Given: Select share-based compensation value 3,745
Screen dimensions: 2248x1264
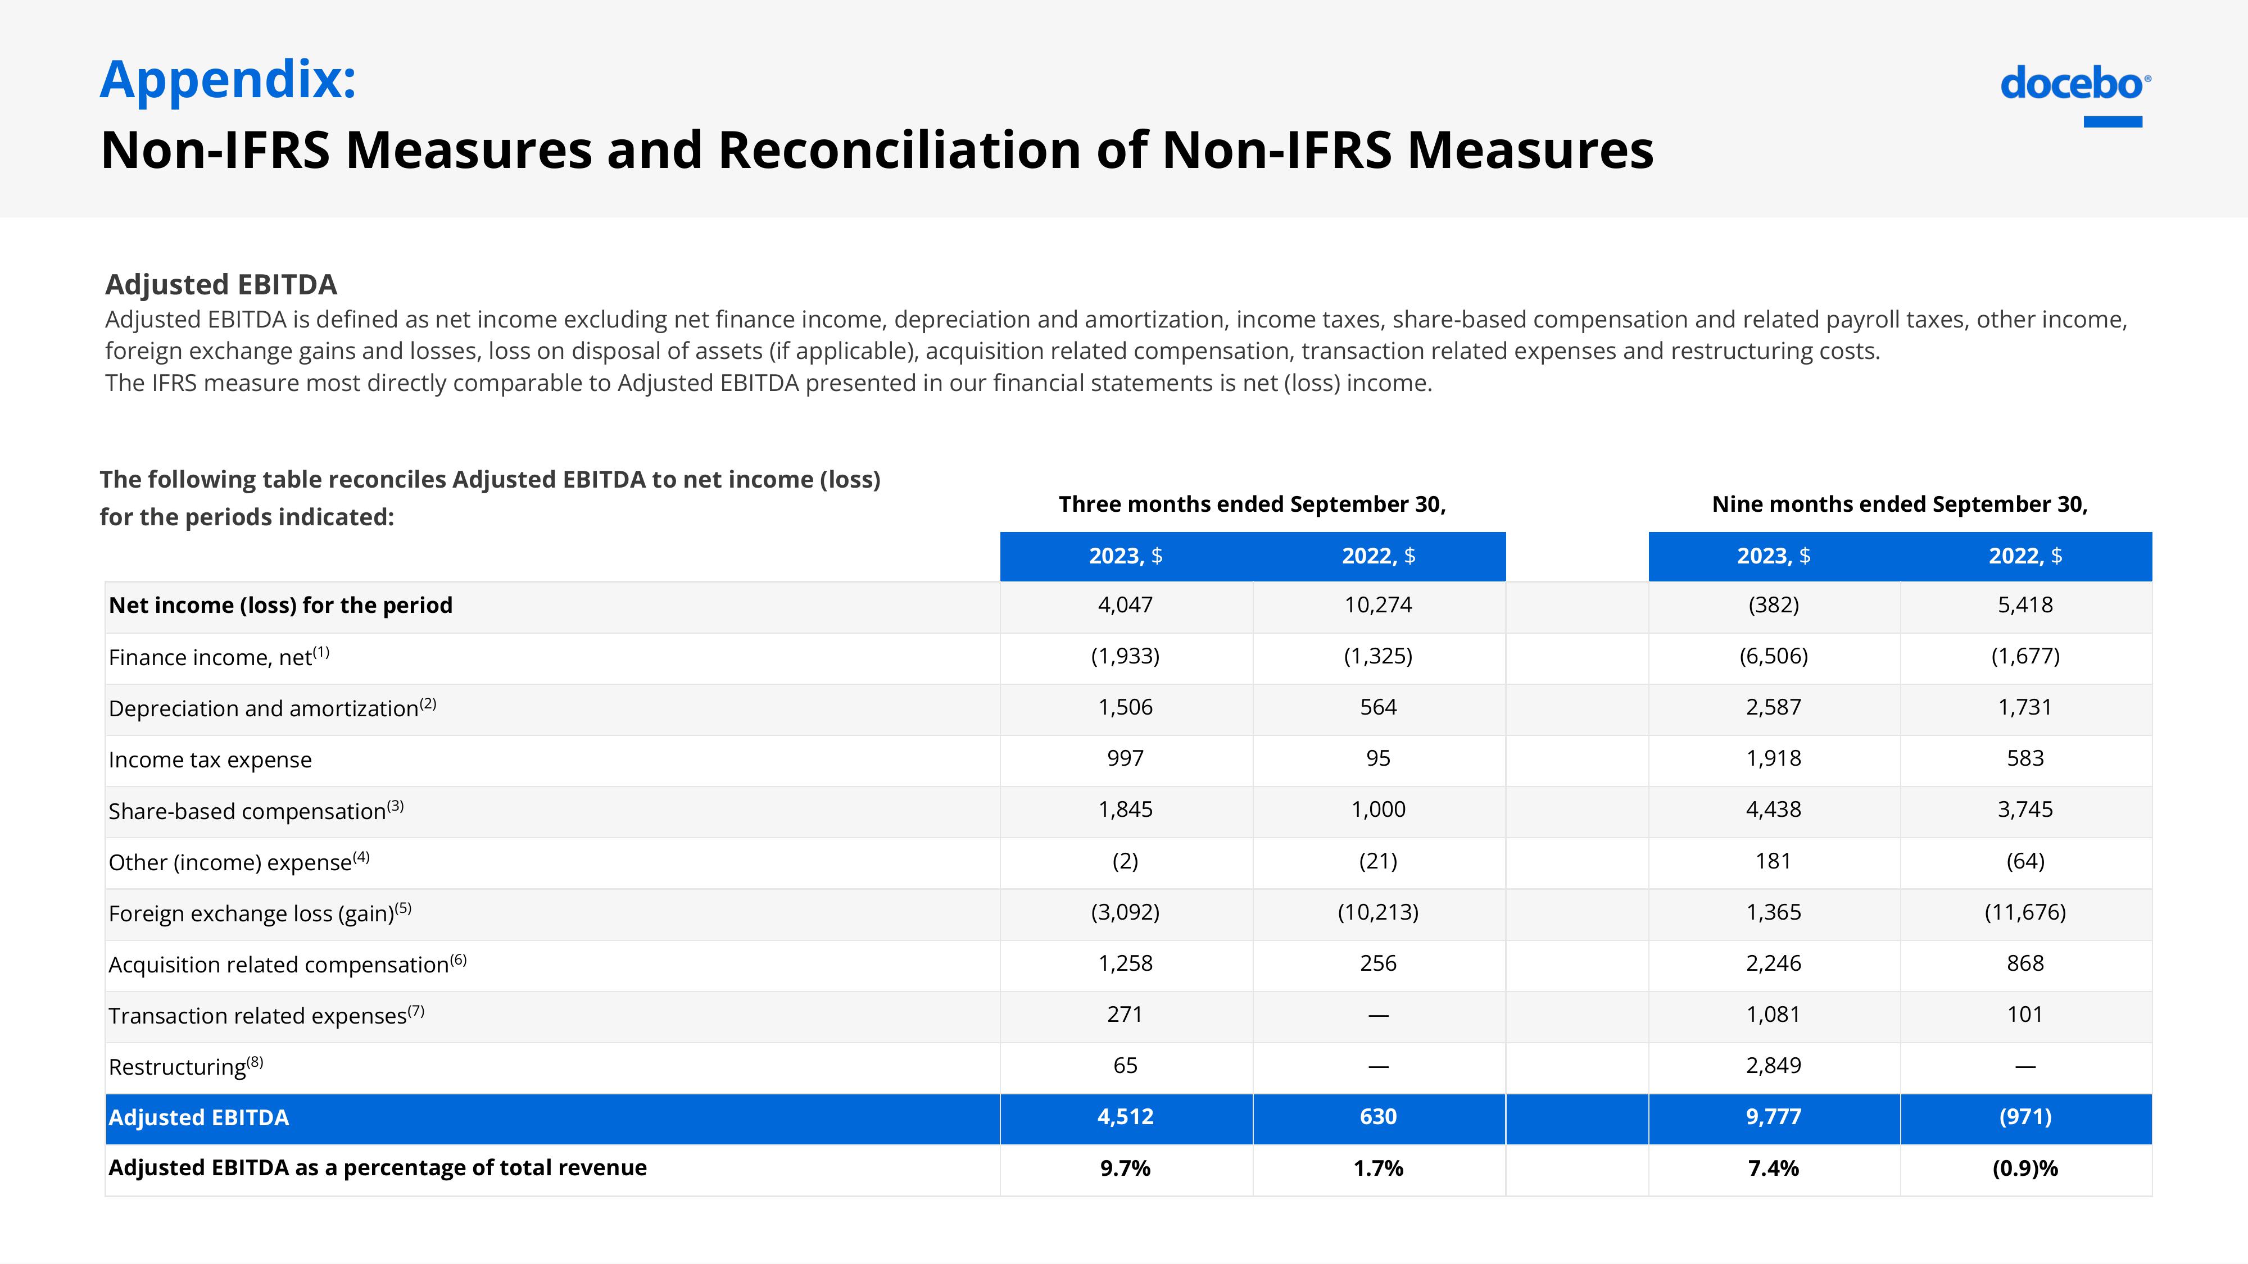Looking at the screenshot, I should click(2025, 810).
